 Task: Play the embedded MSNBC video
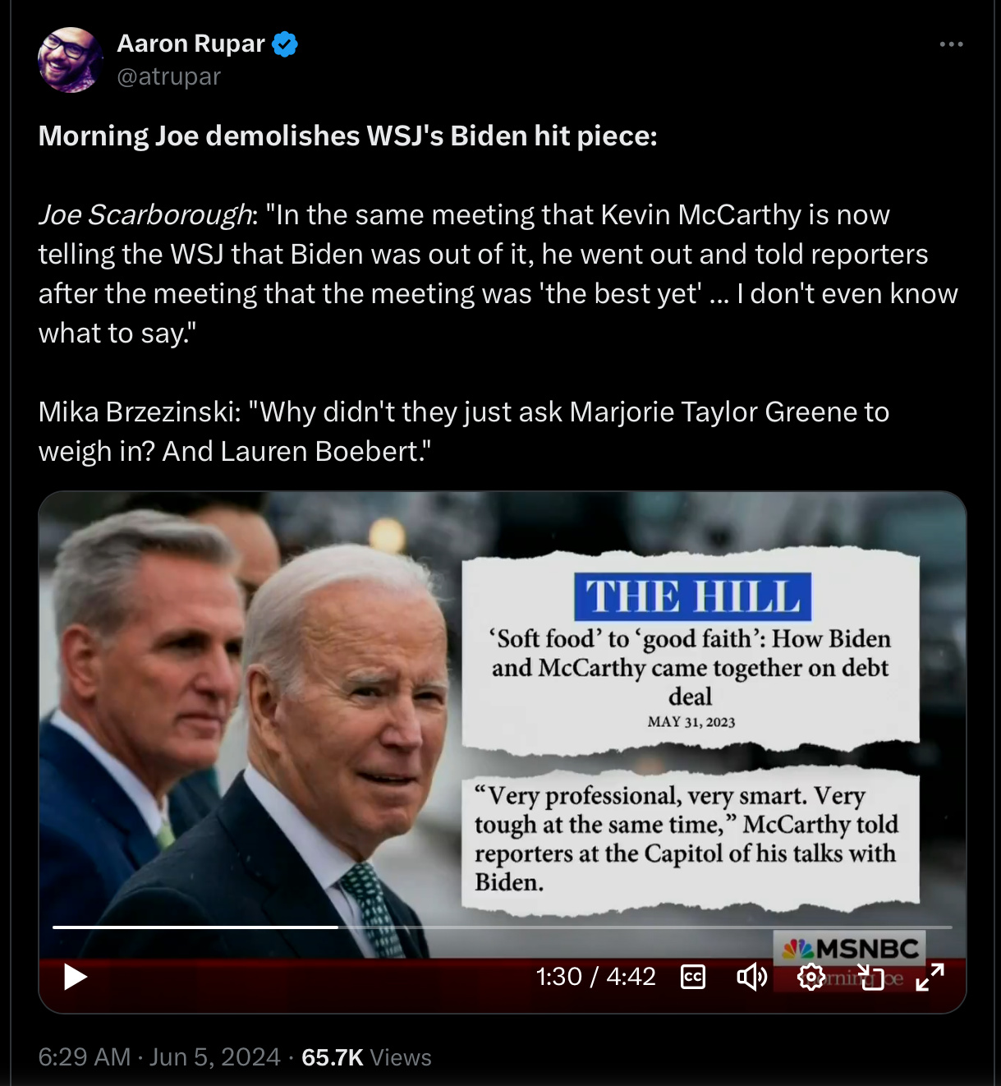pos(76,977)
